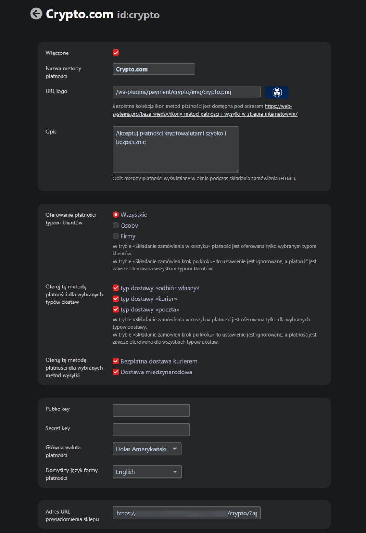Click the back arrow icon beside Crypto.com title
Screen dimensions: 366x533
36,14
